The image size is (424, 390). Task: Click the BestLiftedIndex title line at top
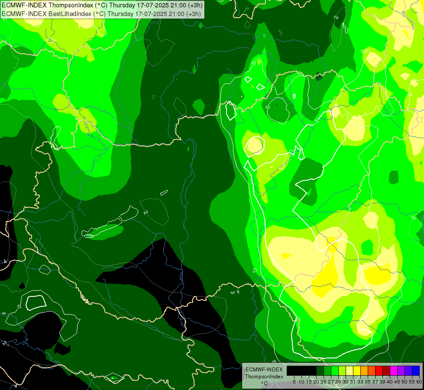pyautogui.click(x=101, y=13)
